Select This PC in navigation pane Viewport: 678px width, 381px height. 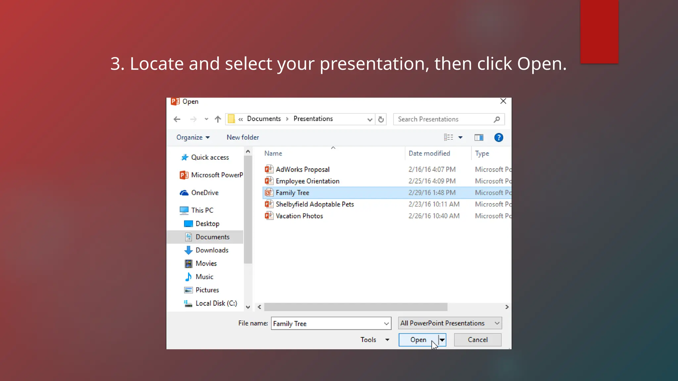coord(196,210)
